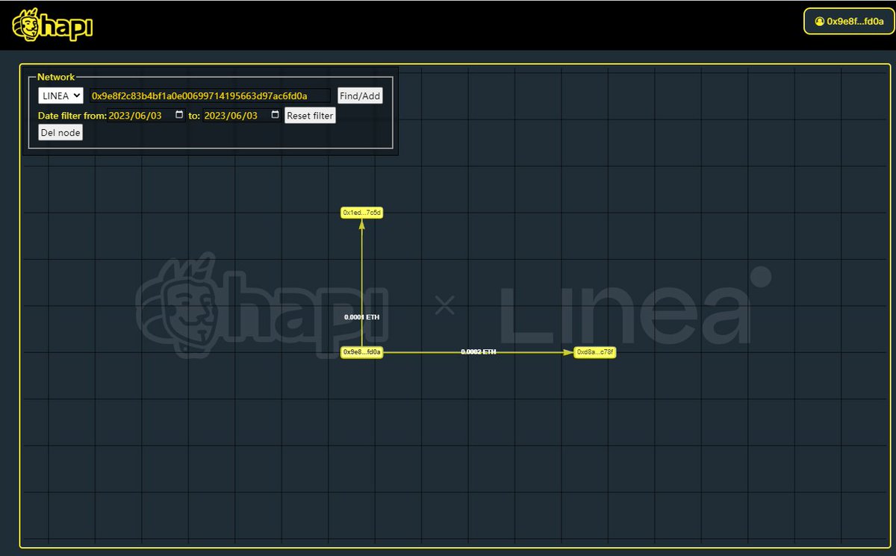896x556 pixels.
Task: Click the address input field
Action: coord(209,96)
